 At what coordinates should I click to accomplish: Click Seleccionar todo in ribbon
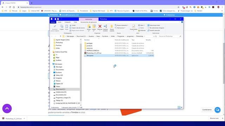(x=154, y=25)
